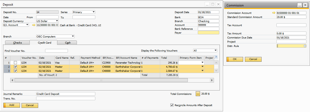Click the Add button in Deposit
The width and height of the screenshot is (310, 112).
(12, 105)
